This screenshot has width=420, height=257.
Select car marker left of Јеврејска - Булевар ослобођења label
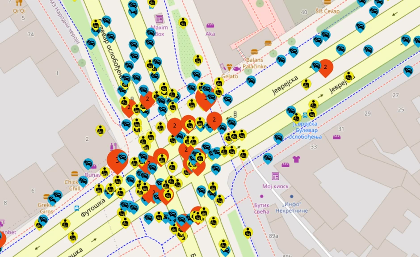278,138
